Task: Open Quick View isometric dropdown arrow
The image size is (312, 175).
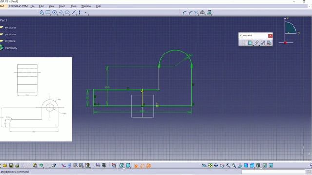Action: click(254, 168)
